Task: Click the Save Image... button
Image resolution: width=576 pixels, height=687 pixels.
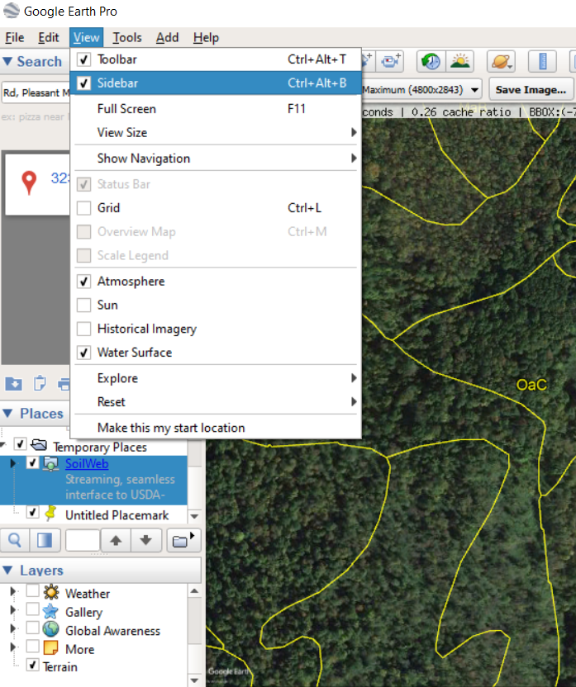Action: click(x=531, y=89)
